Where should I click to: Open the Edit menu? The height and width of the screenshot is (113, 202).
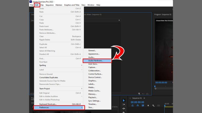pos(37,5)
